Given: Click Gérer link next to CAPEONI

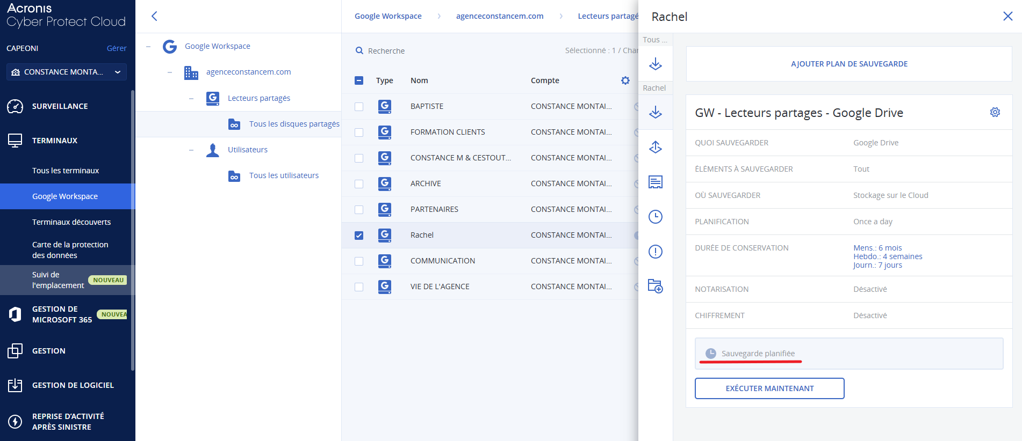Looking at the screenshot, I should tap(117, 48).
